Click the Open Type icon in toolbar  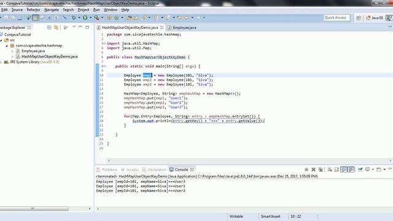(130, 18)
